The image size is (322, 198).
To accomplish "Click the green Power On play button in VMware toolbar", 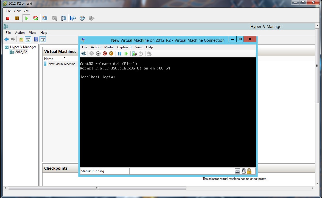I will click(x=26, y=18).
